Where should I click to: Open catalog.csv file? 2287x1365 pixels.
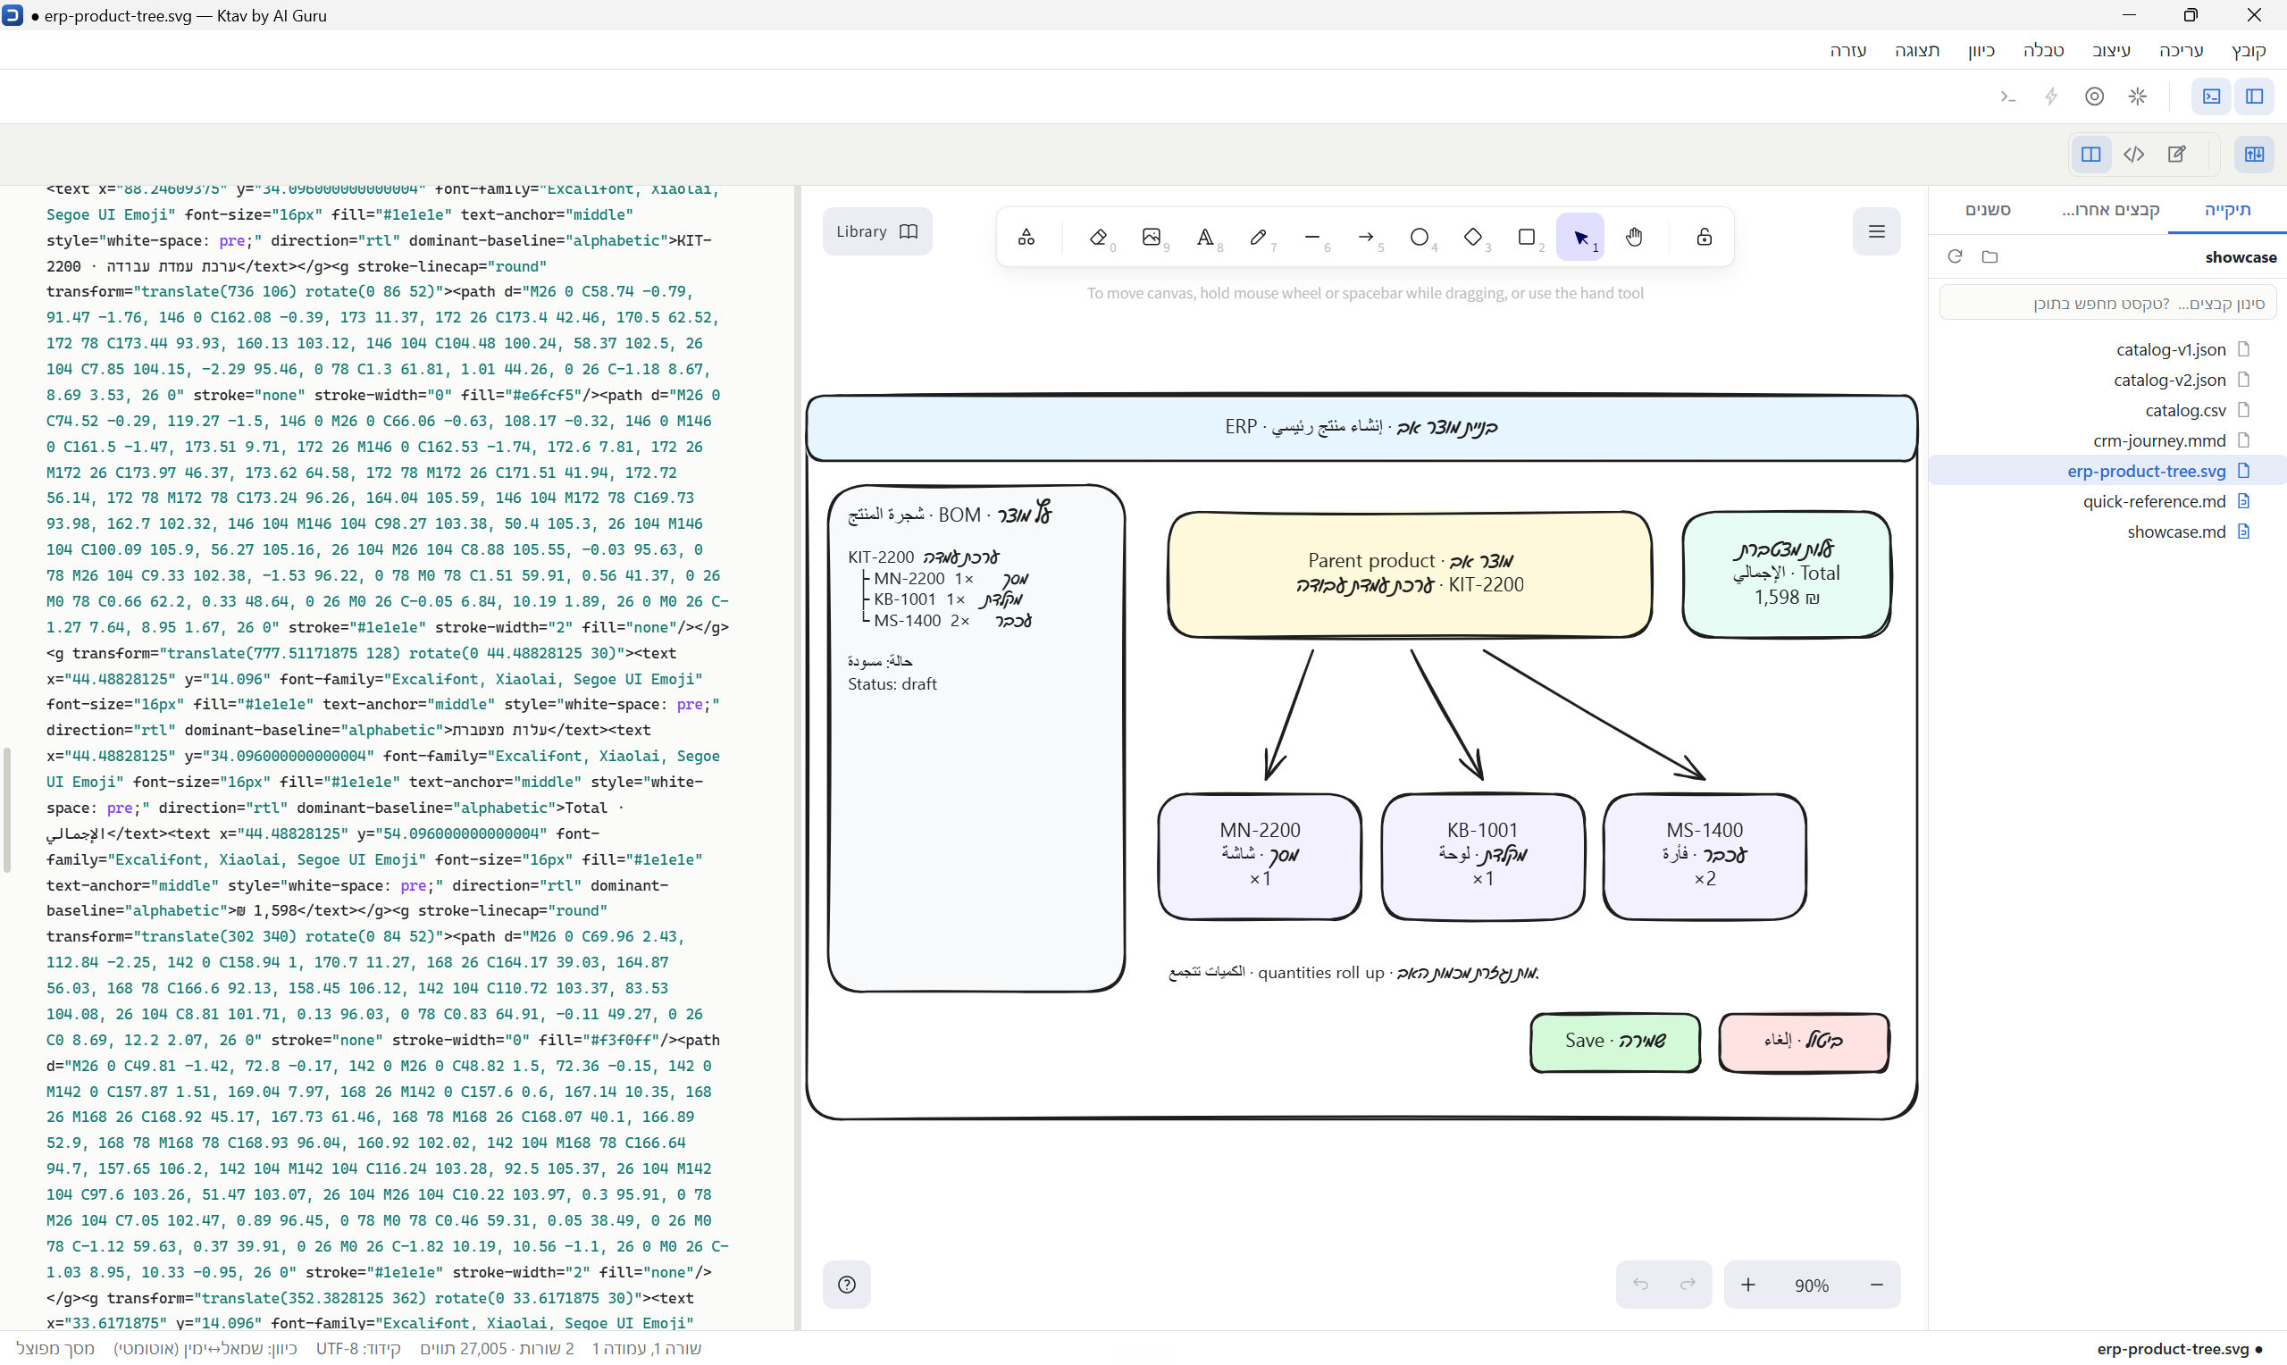pyautogui.click(x=2107, y=410)
